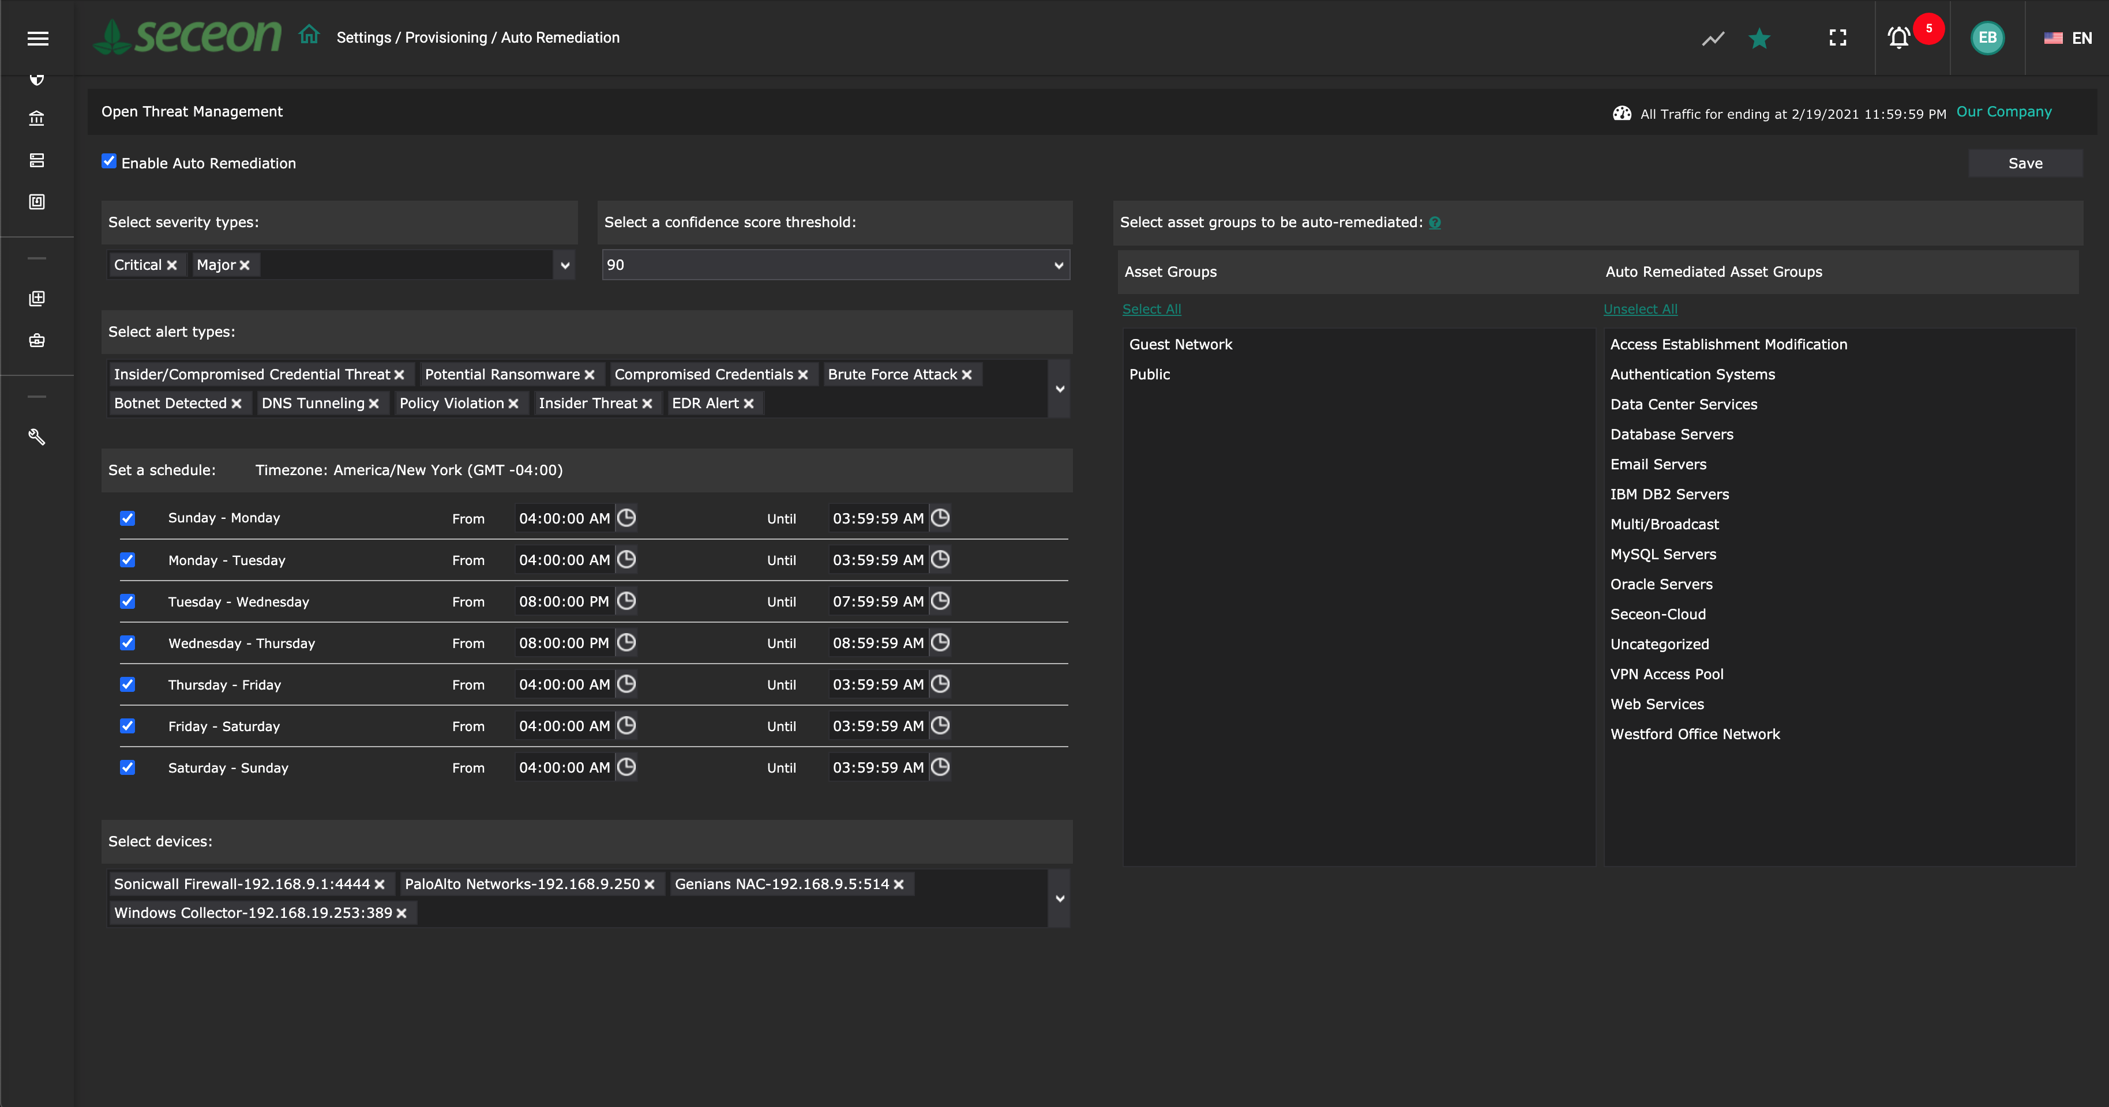The height and width of the screenshot is (1107, 2109).
Task: Remove the Potential Ransomware alert tag
Action: coord(590,375)
